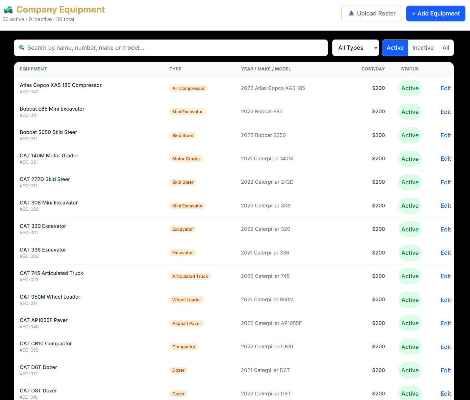This screenshot has height=400, width=470.
Task: Toggle Active status badge for CAT 320 Excavator
Action: point(410,229)
